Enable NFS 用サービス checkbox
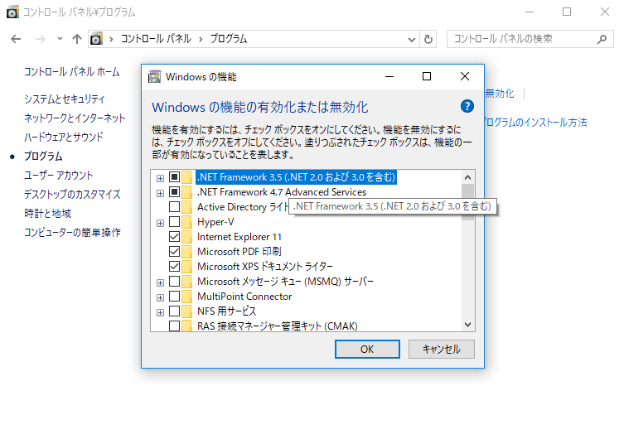The height and width of the screenshot is (444, 624). click(174, 311)
